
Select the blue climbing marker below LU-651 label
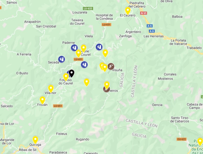tap(84, 65)
